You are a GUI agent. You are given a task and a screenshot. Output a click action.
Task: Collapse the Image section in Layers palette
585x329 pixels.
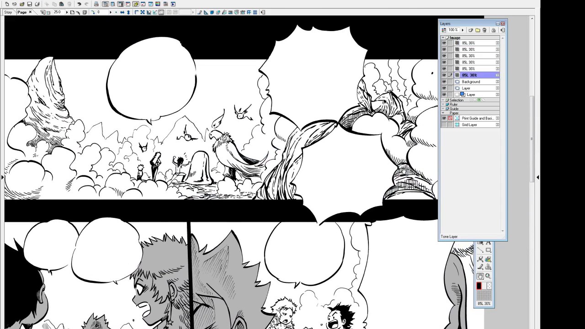tap(443, 37)
